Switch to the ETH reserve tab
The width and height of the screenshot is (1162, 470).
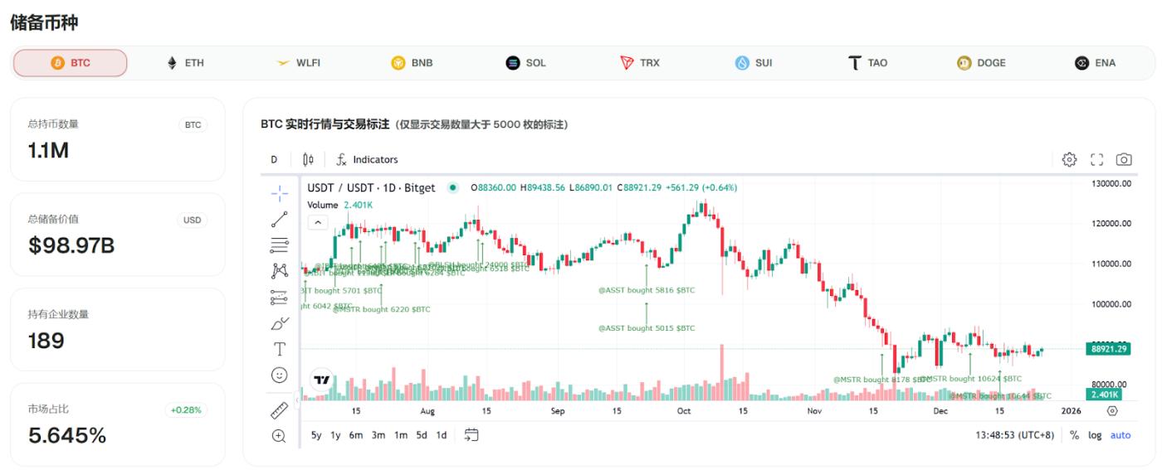click(185, 63)
